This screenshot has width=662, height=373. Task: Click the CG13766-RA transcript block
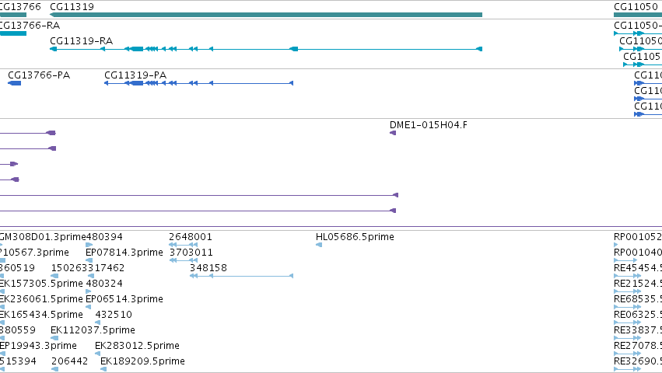[13, 33]
